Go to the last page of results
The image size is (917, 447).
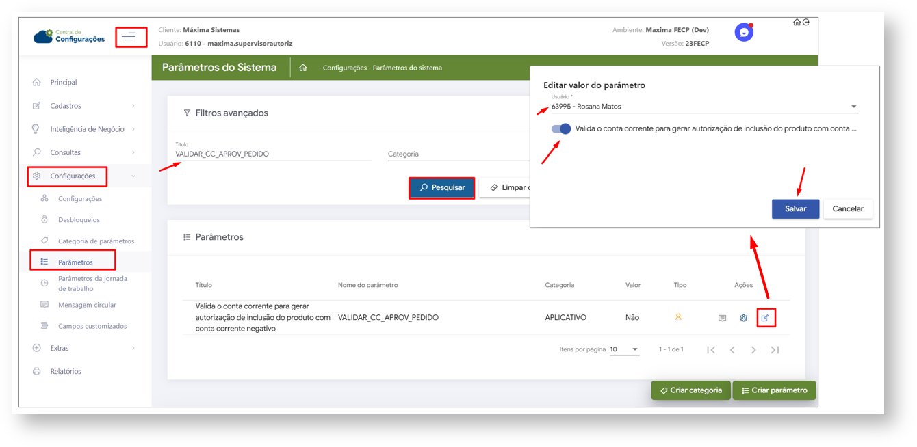(x=775, y=350)
